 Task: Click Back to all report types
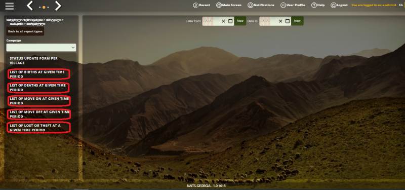pos(25,31)
